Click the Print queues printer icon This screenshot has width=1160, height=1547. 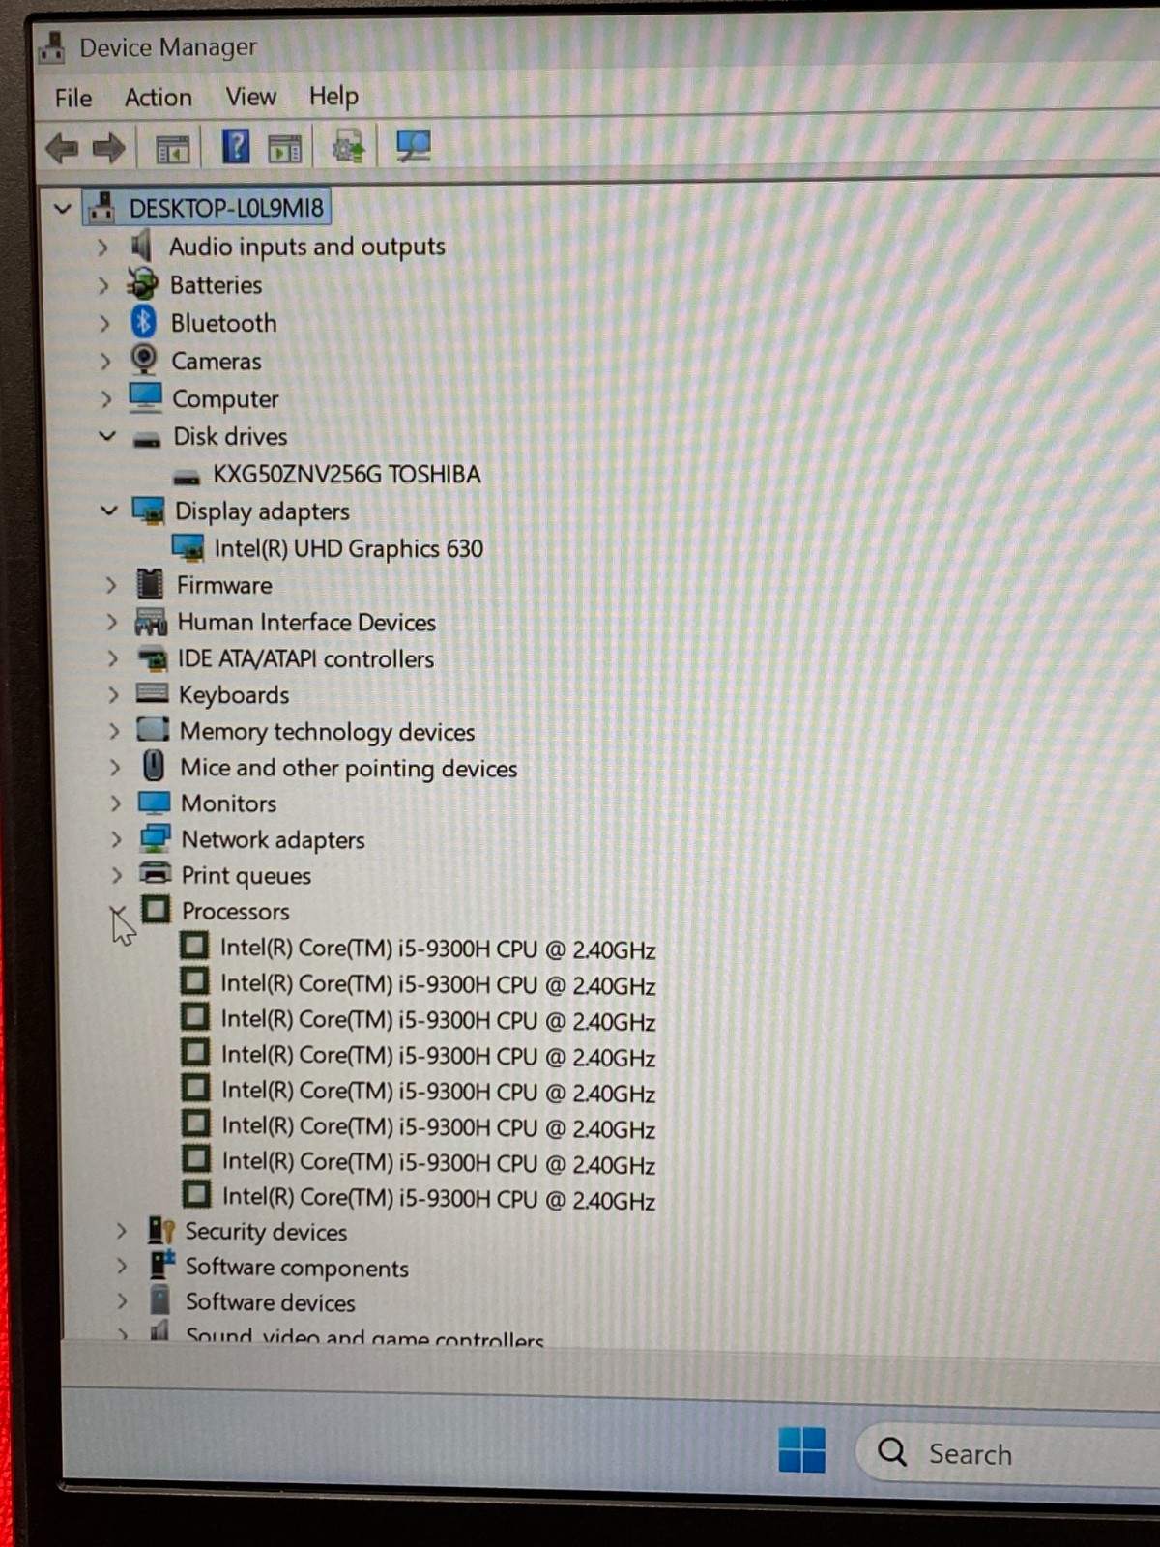click(156, 873)
